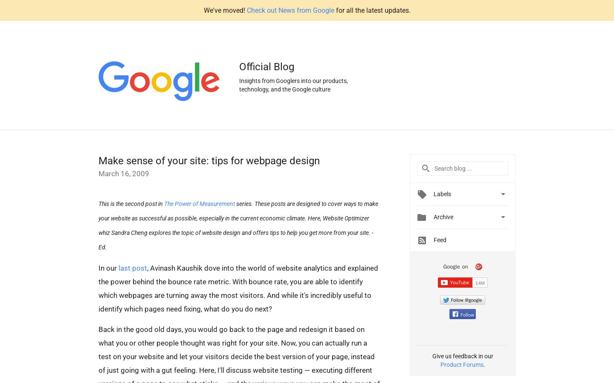Viewport: 614px width, 383px height.
Task: Expand the Labels dropdown arrow
Action: pos(503,194)
